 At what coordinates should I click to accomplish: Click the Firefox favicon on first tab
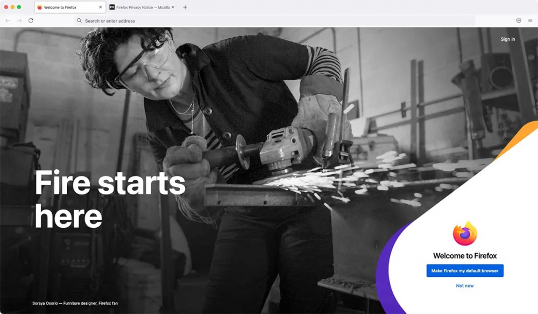pyautogui.click(x=39, y=7)
